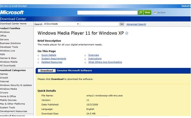Jump to the Overview link
The height and width of the screenshot is (118, 191).
point(94,55)
